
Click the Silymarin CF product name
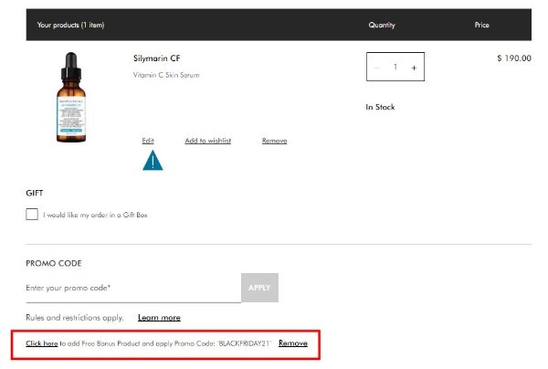(x=157, y=58)
